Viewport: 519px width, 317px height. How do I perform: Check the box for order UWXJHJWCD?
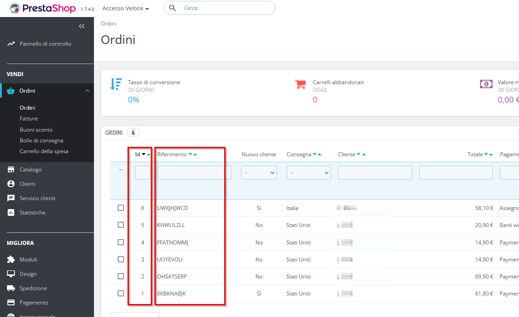tap(121, 208)
